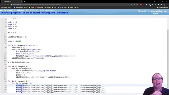
Task: Click line 13 text dx = 0.1
Action: [x=12, y=33]
